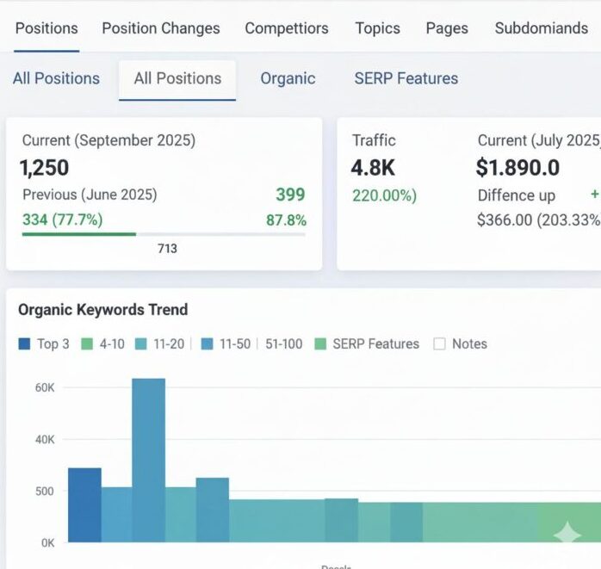Click the tallest bar in the chart
The width and height of the screenshot is (601, 569).
pyautogui.click(x=148, y=461)
